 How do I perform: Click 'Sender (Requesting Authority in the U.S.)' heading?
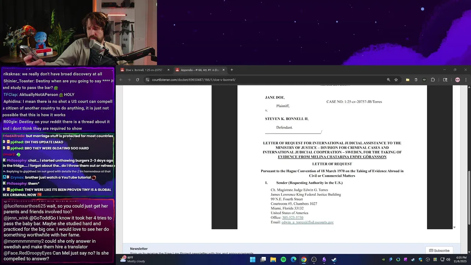[x=309, y=183]
